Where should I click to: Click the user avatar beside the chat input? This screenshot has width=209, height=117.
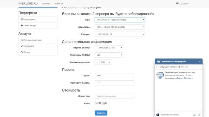[158, 115]
